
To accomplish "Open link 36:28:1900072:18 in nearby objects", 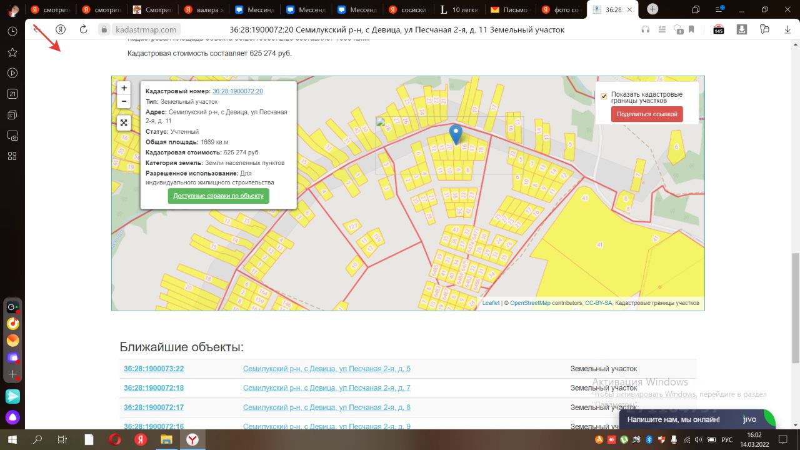I will pos(154,388).
